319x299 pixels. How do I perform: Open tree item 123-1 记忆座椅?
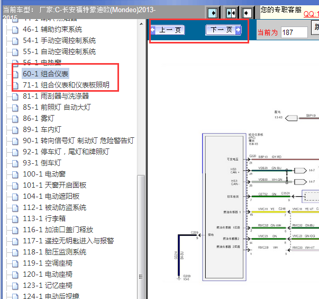coord(48,286)
